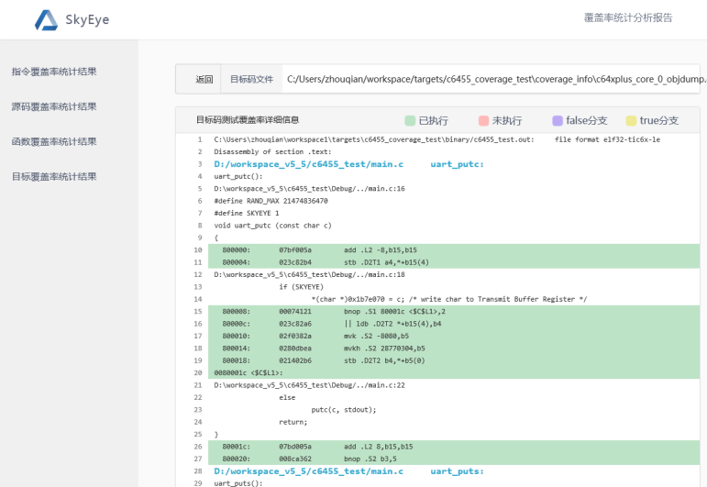Image resolution: width=707 pixels, height=487 pixels.
Task: Select the mvkh .S2 28770304,b5 row
Action: pyautogui.click(x=454, y=349)
